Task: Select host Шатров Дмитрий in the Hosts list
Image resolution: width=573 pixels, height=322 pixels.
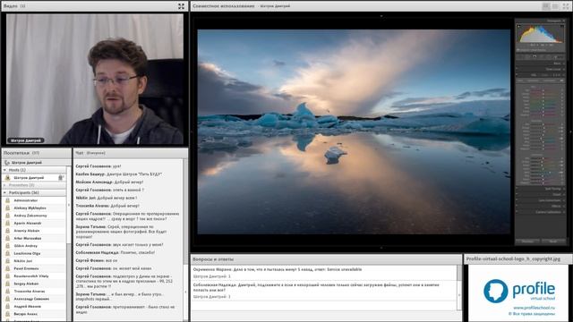Action: pos(34,177)
